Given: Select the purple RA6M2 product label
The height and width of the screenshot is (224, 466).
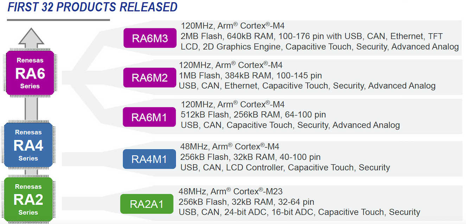Looking at the screenshot, I should [x=149, y=77].
